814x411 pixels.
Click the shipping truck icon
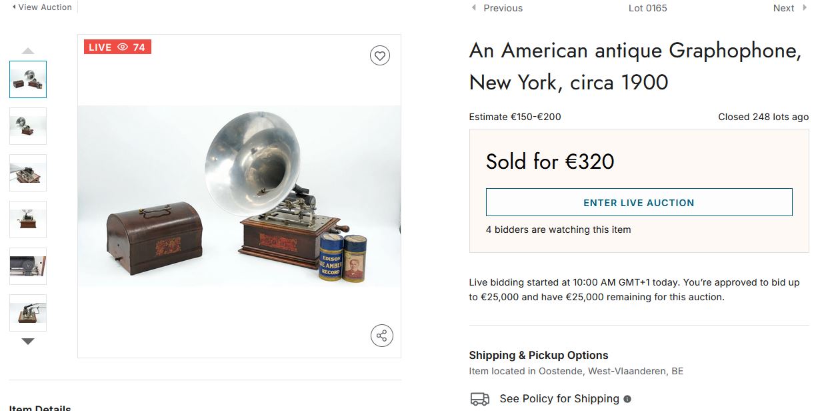[x=479, y=399]
